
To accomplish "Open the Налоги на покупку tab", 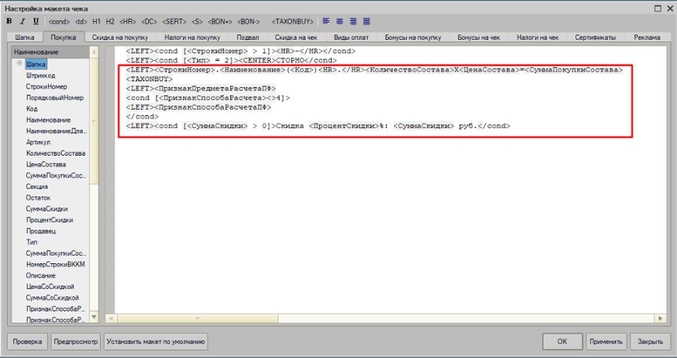I will tap(192, 38).
